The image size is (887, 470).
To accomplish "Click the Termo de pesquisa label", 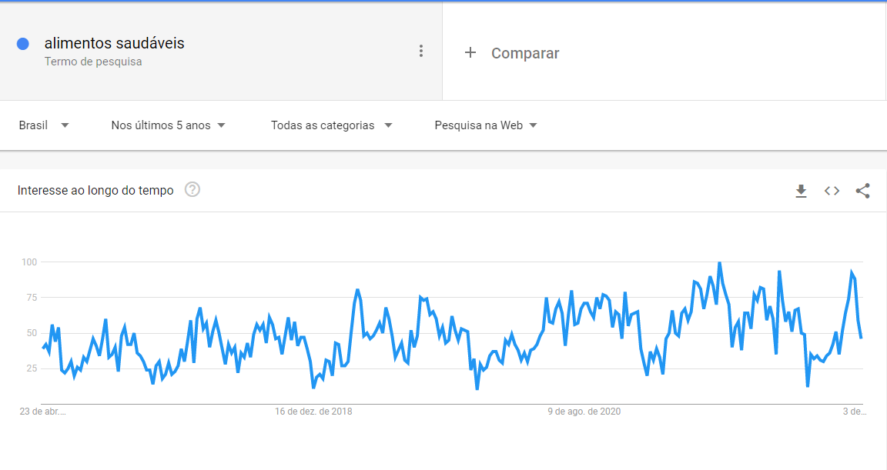I will (x=93, y=62).
